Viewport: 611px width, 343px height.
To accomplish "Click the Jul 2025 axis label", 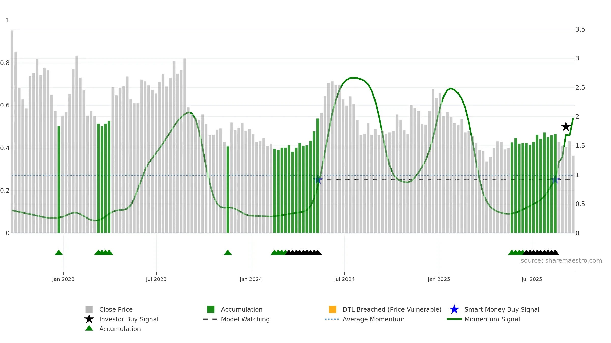I will point(532,279).
